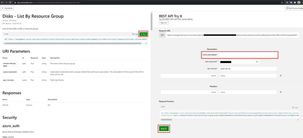Viewport: 303px width, 138px height.
Task: Click the green Try It button
Action: click(143, 34)
